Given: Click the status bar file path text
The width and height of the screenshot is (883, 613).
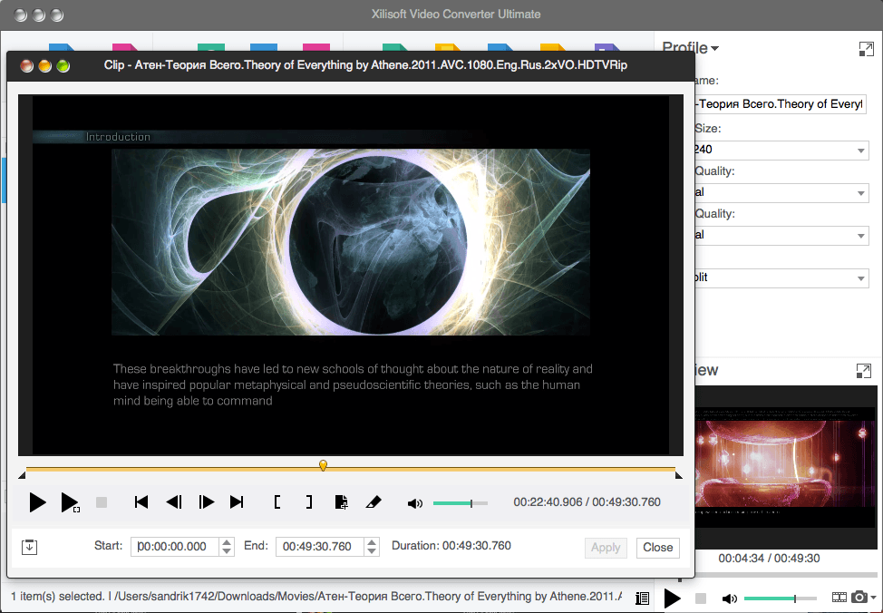Looking at the screenshot, I should tap(368, 597).
